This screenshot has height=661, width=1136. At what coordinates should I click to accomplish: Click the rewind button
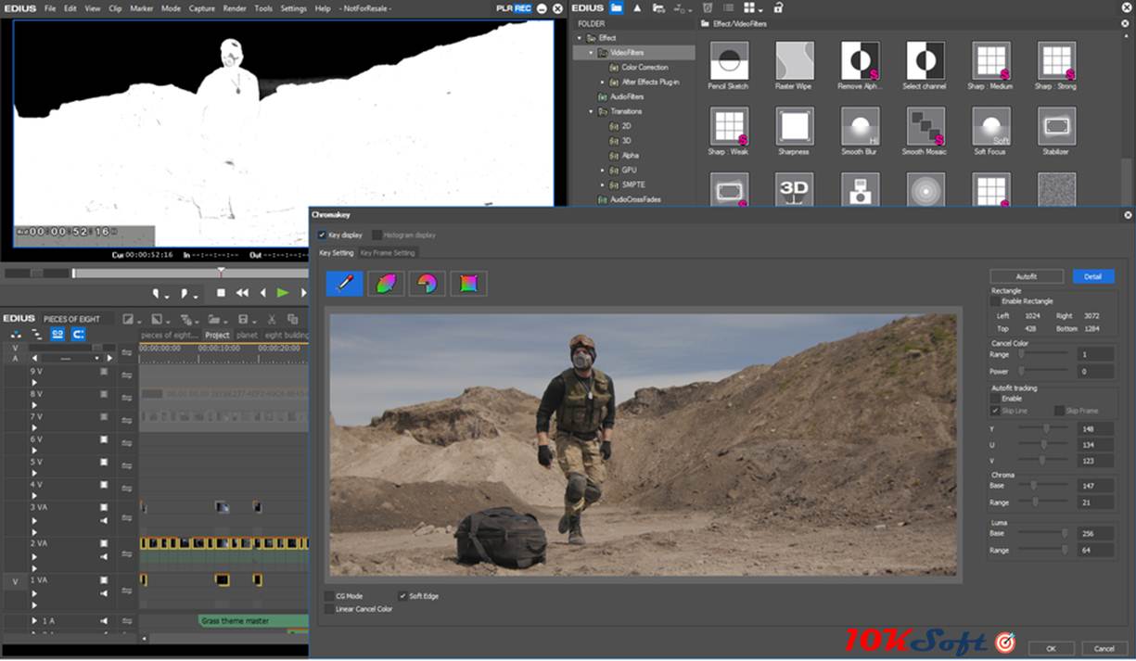[x=242, y=293]
